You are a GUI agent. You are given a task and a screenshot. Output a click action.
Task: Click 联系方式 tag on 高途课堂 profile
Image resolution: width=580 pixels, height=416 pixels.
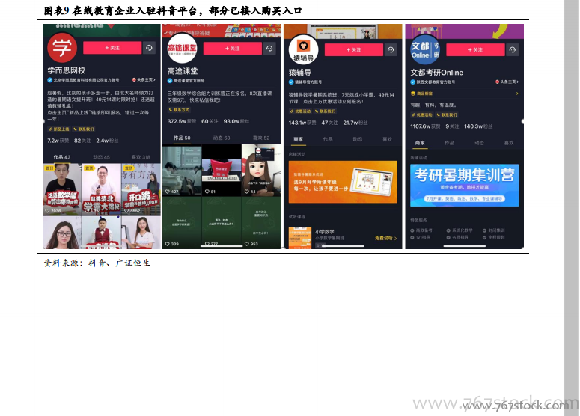[x=179, y=110]
